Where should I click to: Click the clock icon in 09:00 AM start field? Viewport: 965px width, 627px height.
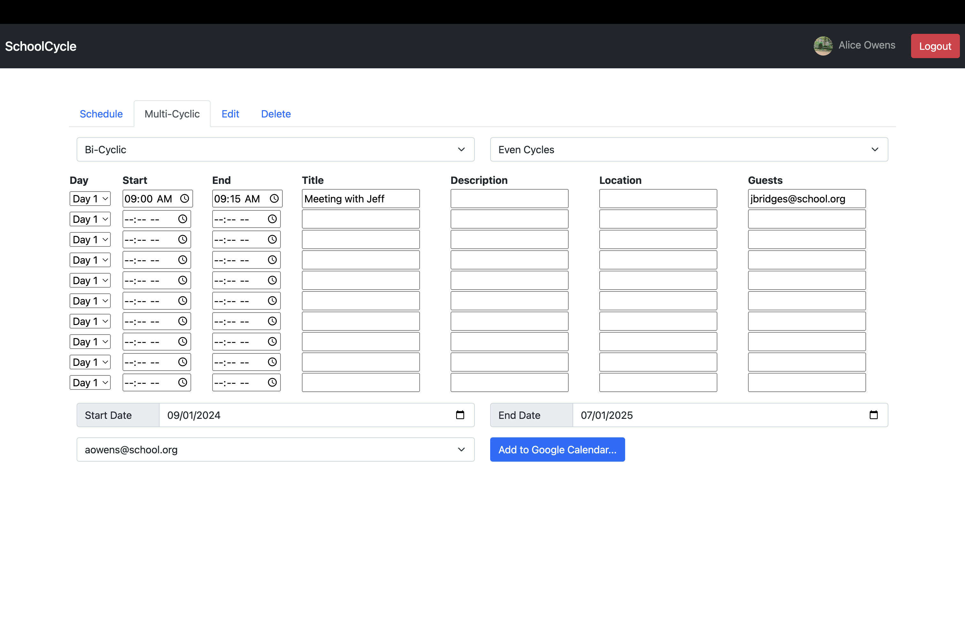184,199
